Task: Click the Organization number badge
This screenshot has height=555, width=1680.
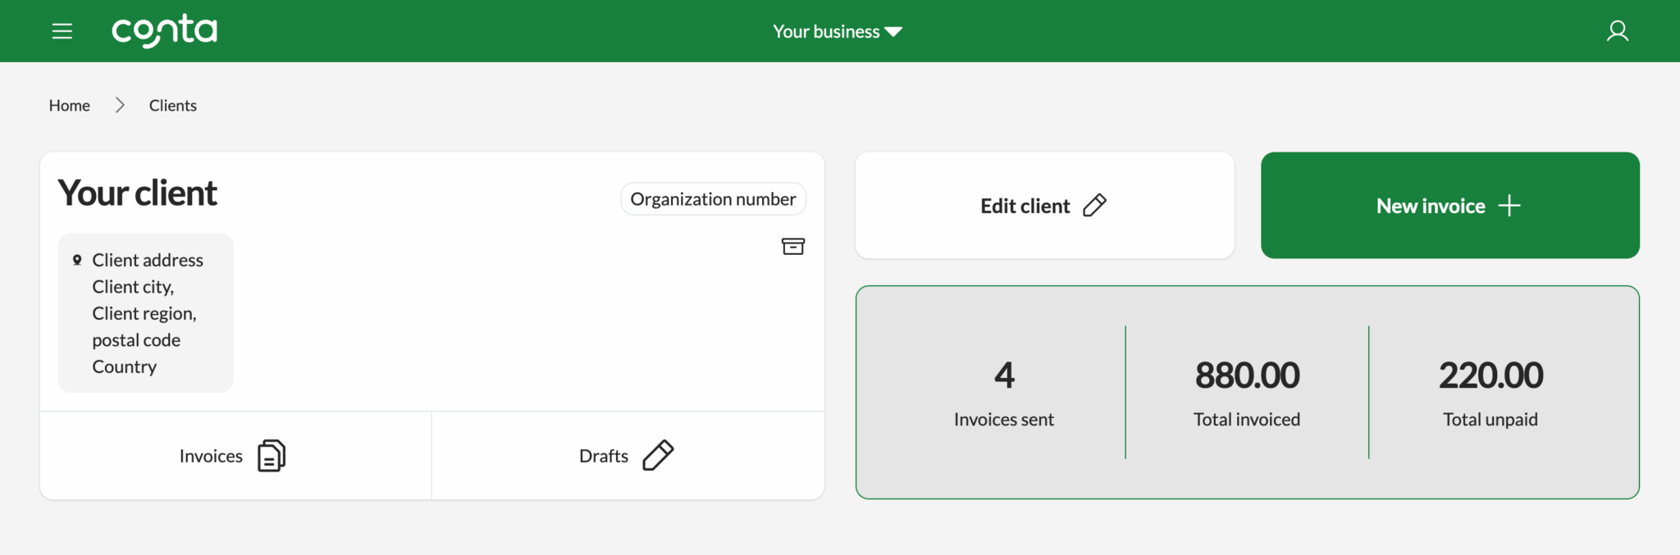Action: [713, 199]
